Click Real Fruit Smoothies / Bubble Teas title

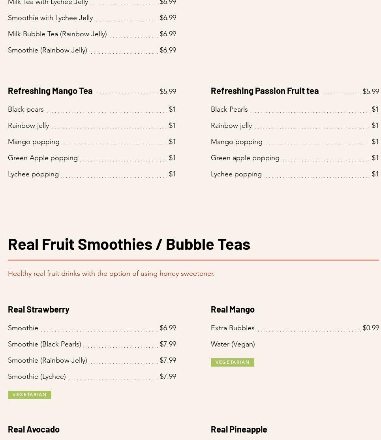pos(129,244)
